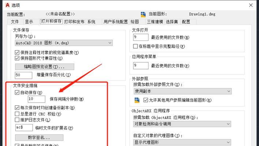
Task: Open the 用户系统配置 tab
Action: point(116,22)
